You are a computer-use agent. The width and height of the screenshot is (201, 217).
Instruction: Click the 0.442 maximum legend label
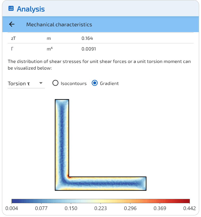pyautogui.click(x=189, y=208)
